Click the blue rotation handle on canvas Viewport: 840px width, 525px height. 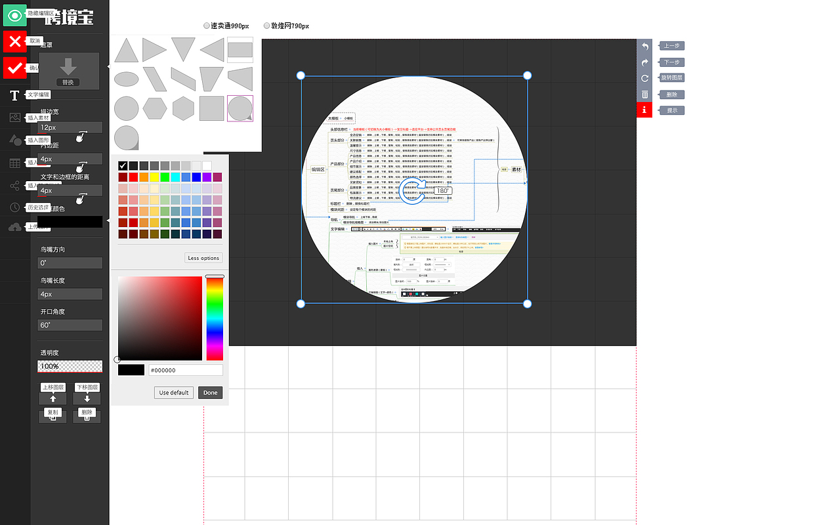click(x=413, y=190)
